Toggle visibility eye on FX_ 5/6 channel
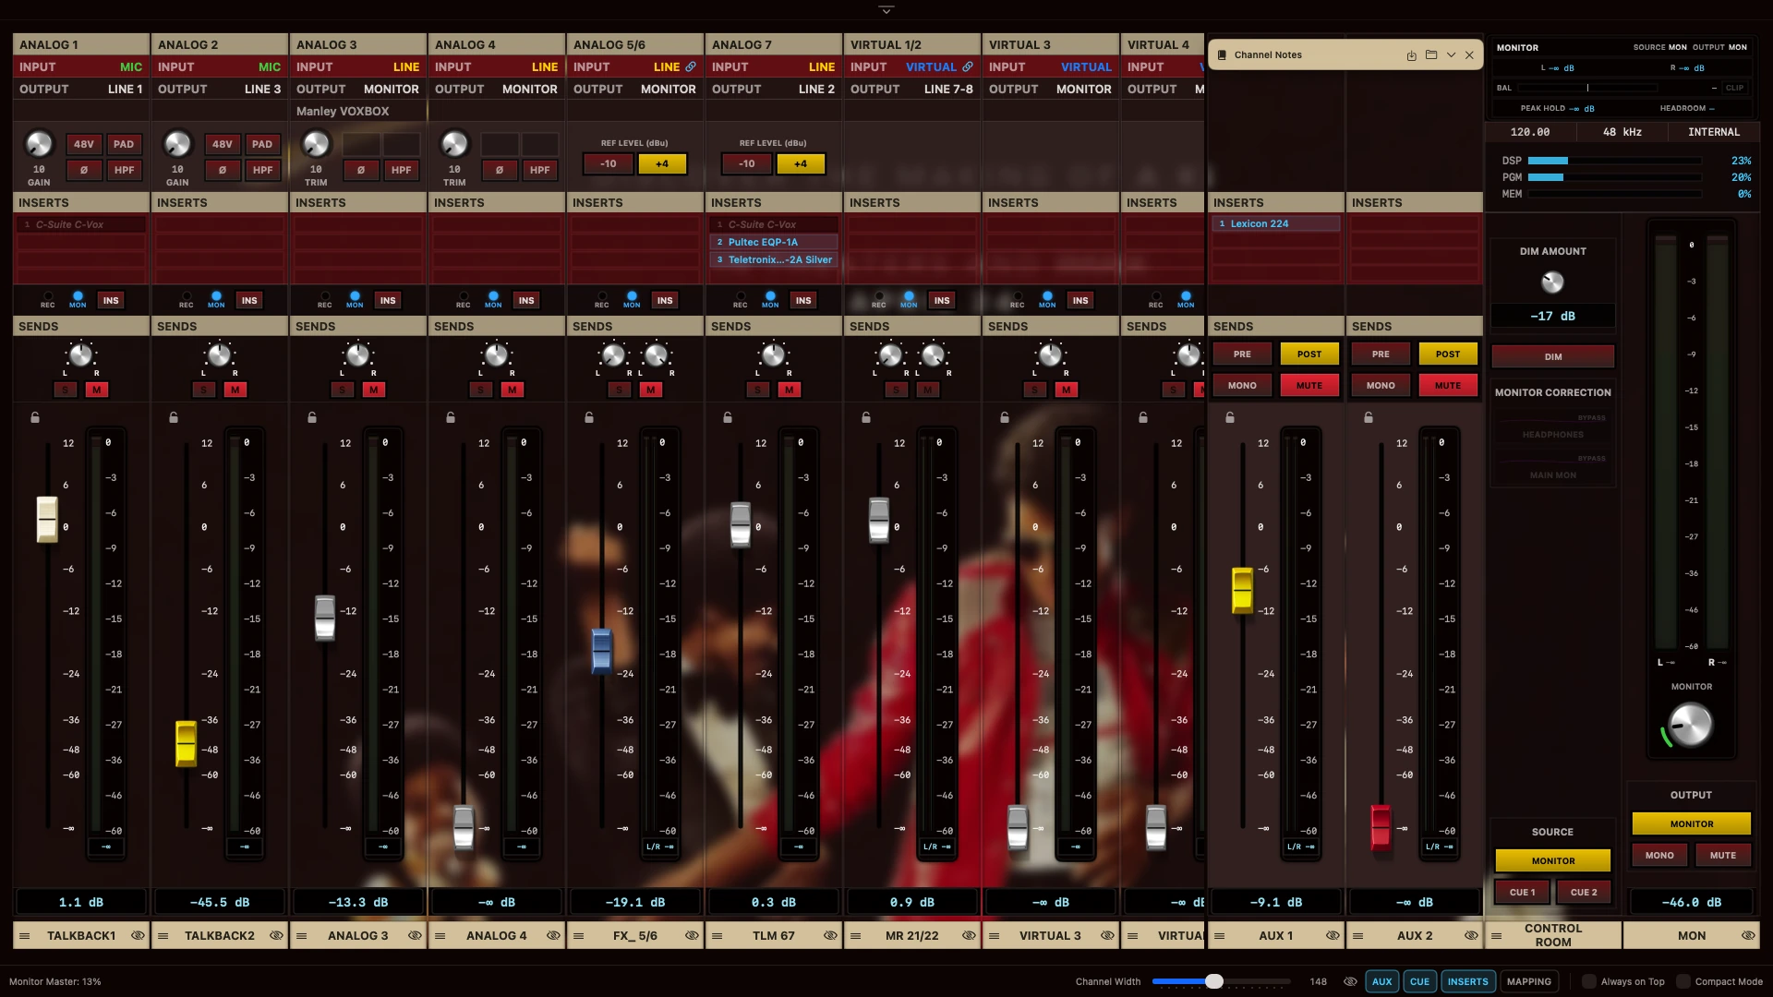The width and height of the screenshot is (1773, 997). (x=692, y=936)
